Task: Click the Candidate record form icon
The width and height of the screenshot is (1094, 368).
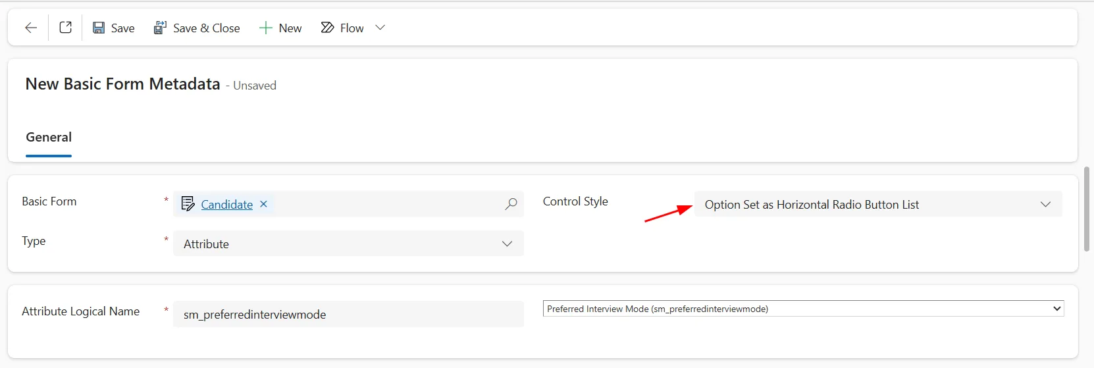Action: [x=188, y=203]
